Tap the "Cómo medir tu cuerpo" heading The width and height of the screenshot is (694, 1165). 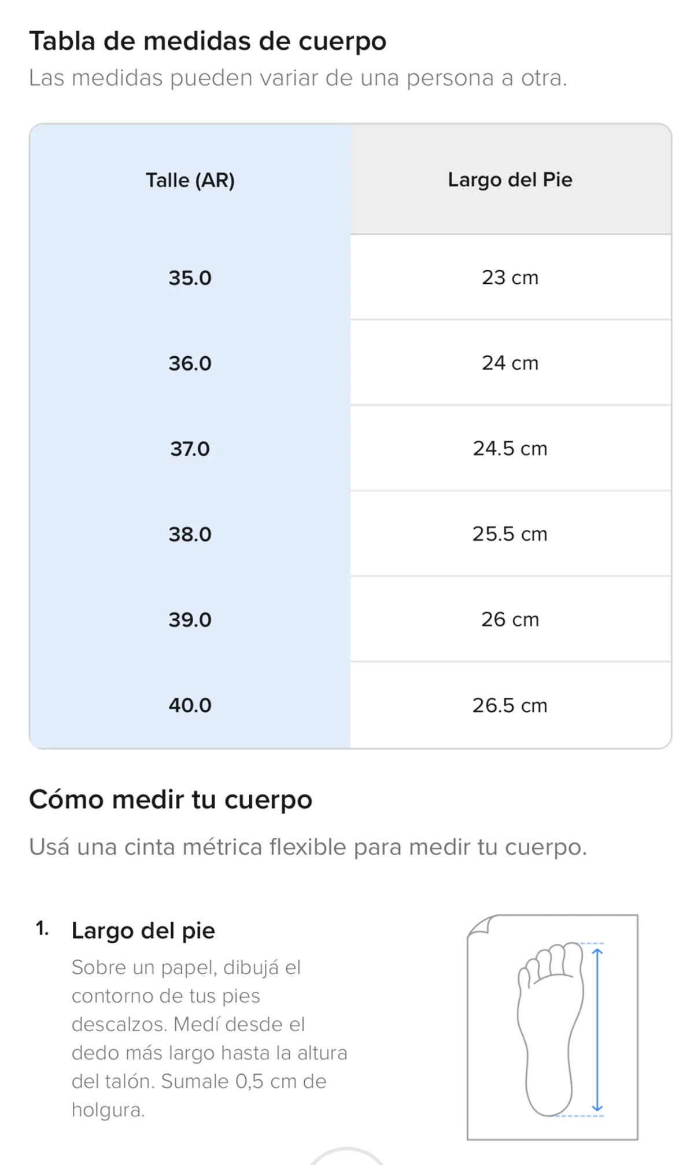click(x=171, y=800)
